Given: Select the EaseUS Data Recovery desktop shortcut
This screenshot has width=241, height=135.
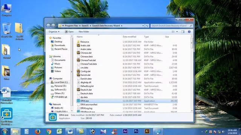Looking at the screenshot, I should pyautogui.click(x=6, y=117).
